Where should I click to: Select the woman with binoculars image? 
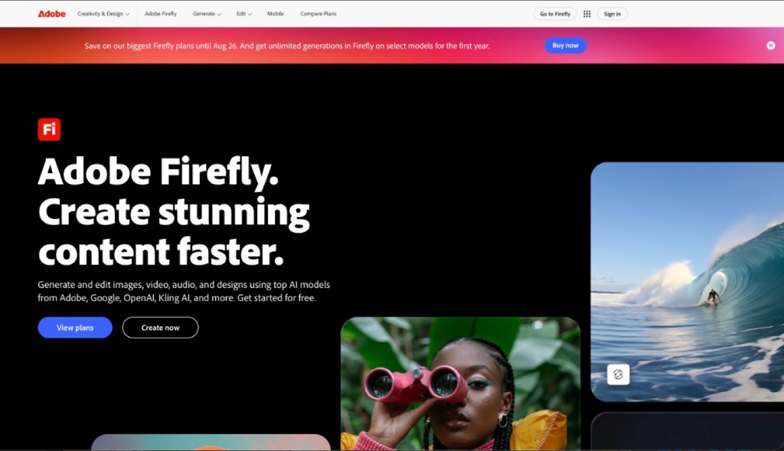(460, 384)
